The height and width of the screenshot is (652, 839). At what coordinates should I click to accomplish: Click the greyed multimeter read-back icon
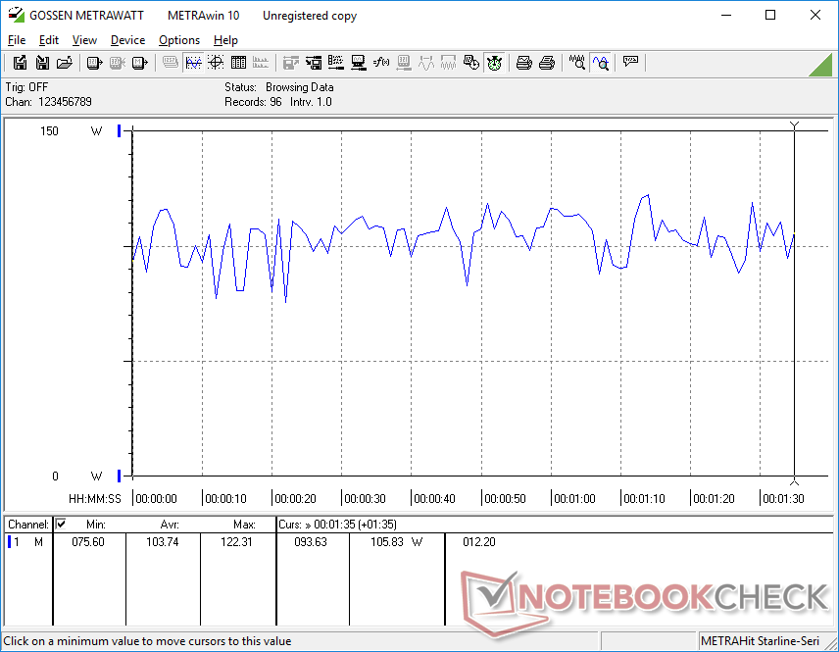pyautogui.click(x=404, y=63)
